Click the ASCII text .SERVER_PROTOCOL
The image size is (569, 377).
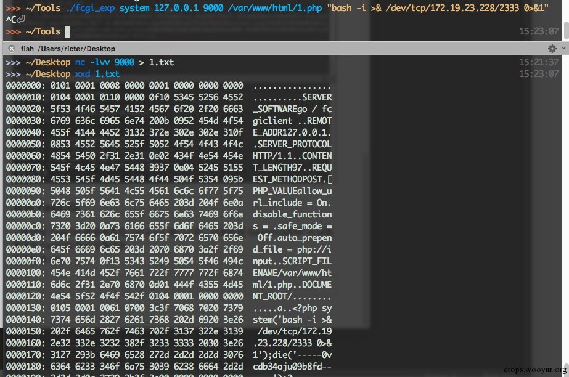[292, 144]
